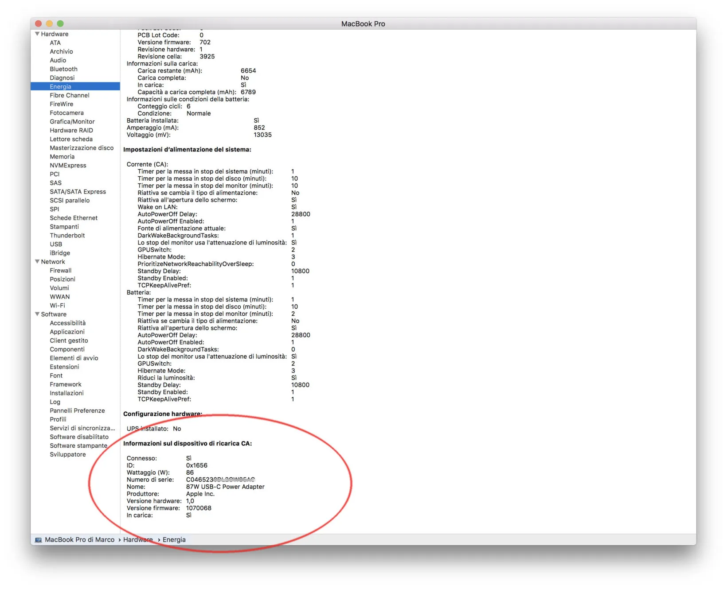The width and height of the screenshot is (727, 589).
Task: Open the Diagnosi entry
Action: tap(62, 78)
